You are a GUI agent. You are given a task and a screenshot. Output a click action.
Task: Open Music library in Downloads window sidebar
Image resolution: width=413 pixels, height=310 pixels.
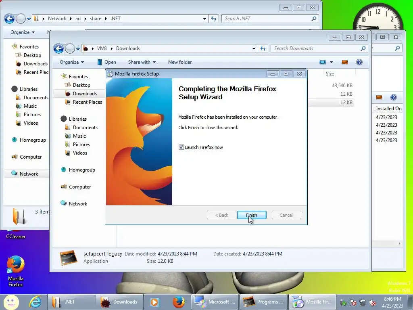pos(79,136)
